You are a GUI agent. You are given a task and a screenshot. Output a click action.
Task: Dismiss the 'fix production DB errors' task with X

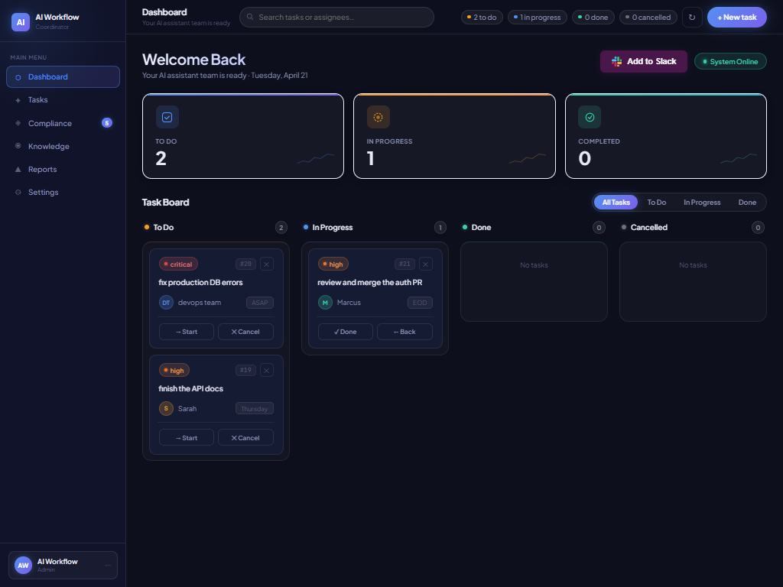266,264
